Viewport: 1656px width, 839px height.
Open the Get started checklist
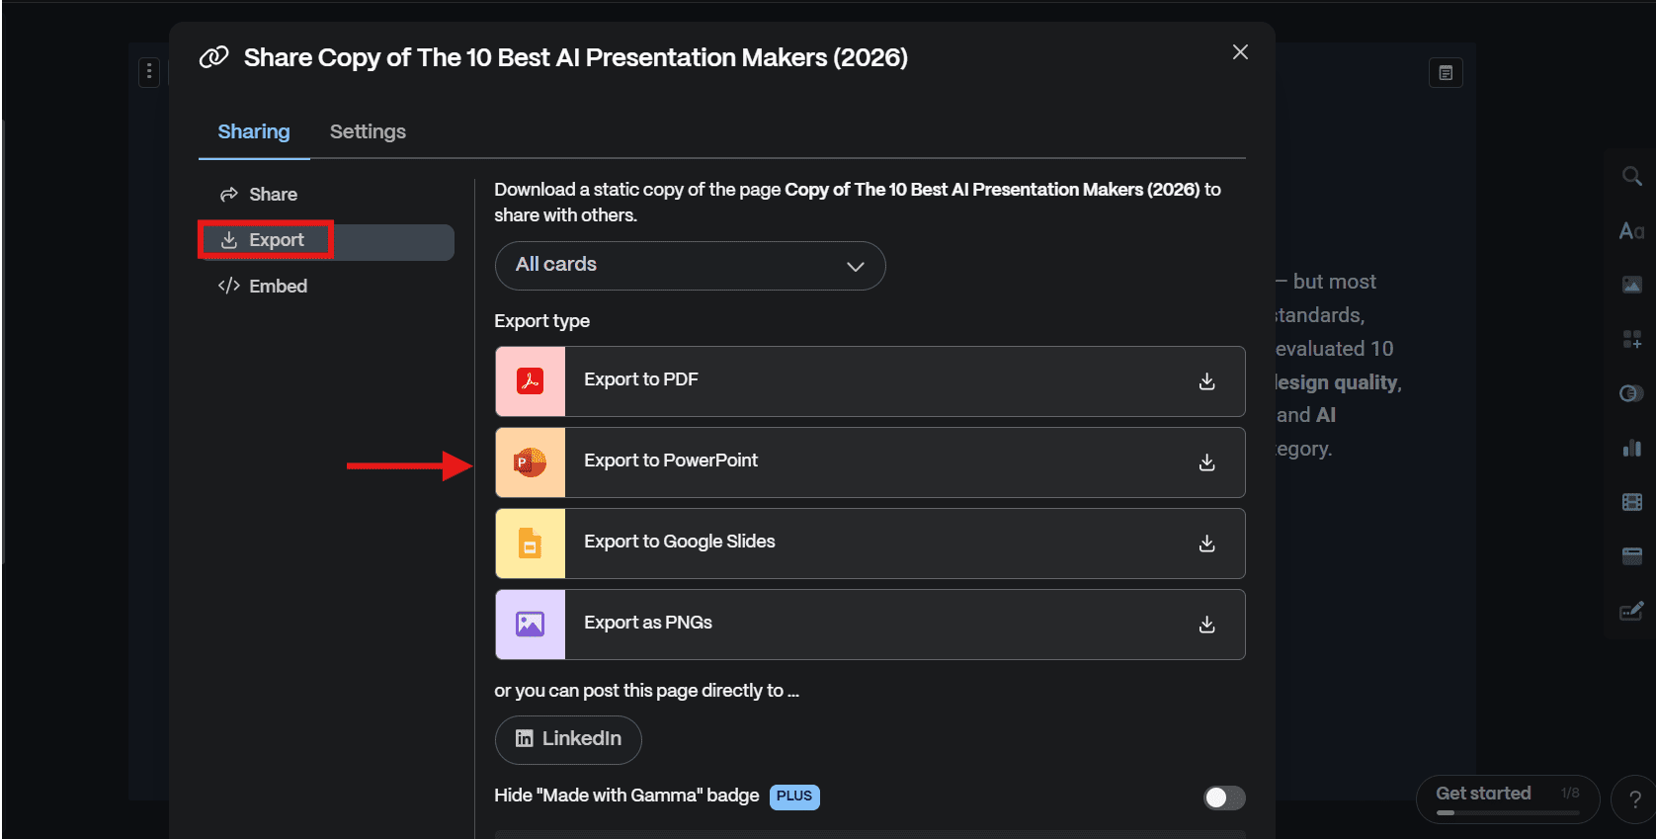coord(1508,799)
